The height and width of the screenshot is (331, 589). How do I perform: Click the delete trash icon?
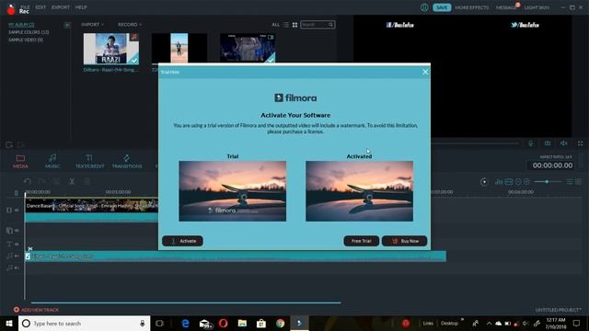tap(87, 182)
